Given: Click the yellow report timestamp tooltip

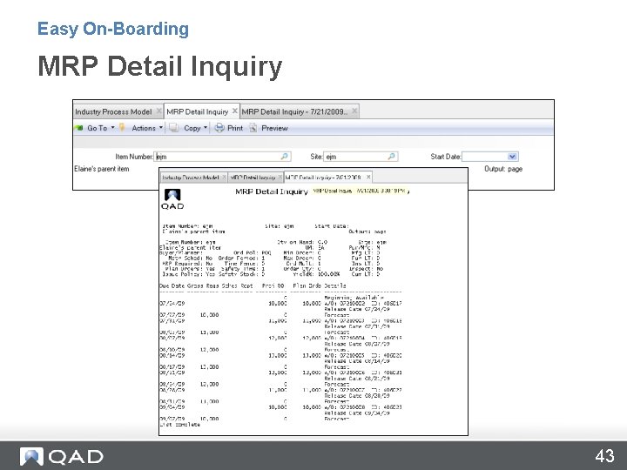Looking at the screenshot, I should (359, 191).
